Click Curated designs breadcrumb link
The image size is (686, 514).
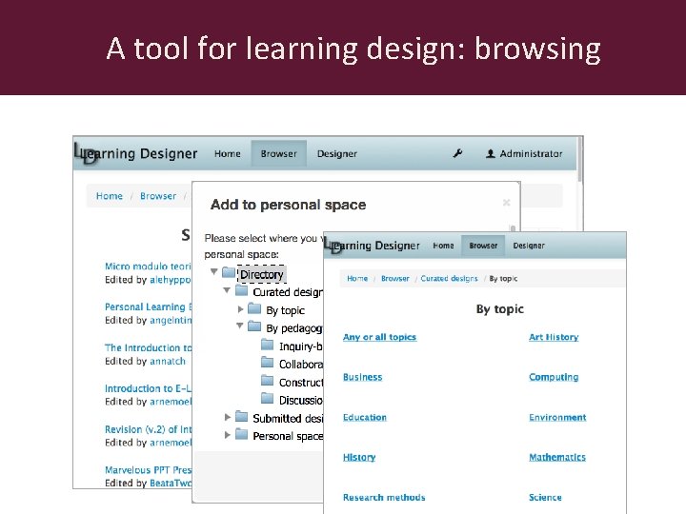(449, 278)
